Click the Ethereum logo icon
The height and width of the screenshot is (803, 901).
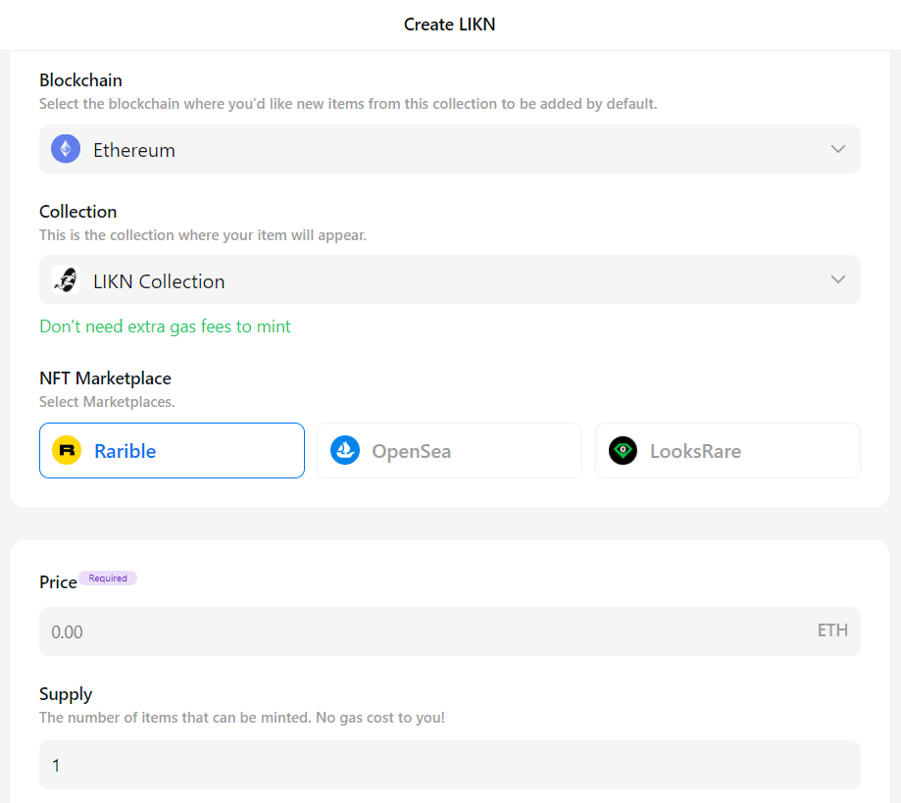click(x=66, y=149)
